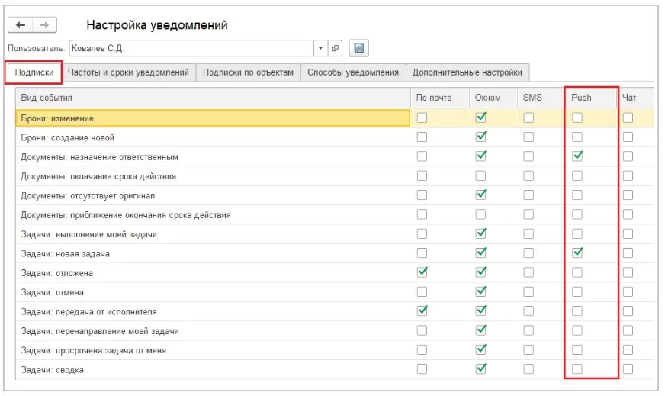
Task: Click the forward navigation arrow
Action: [43, 25]
